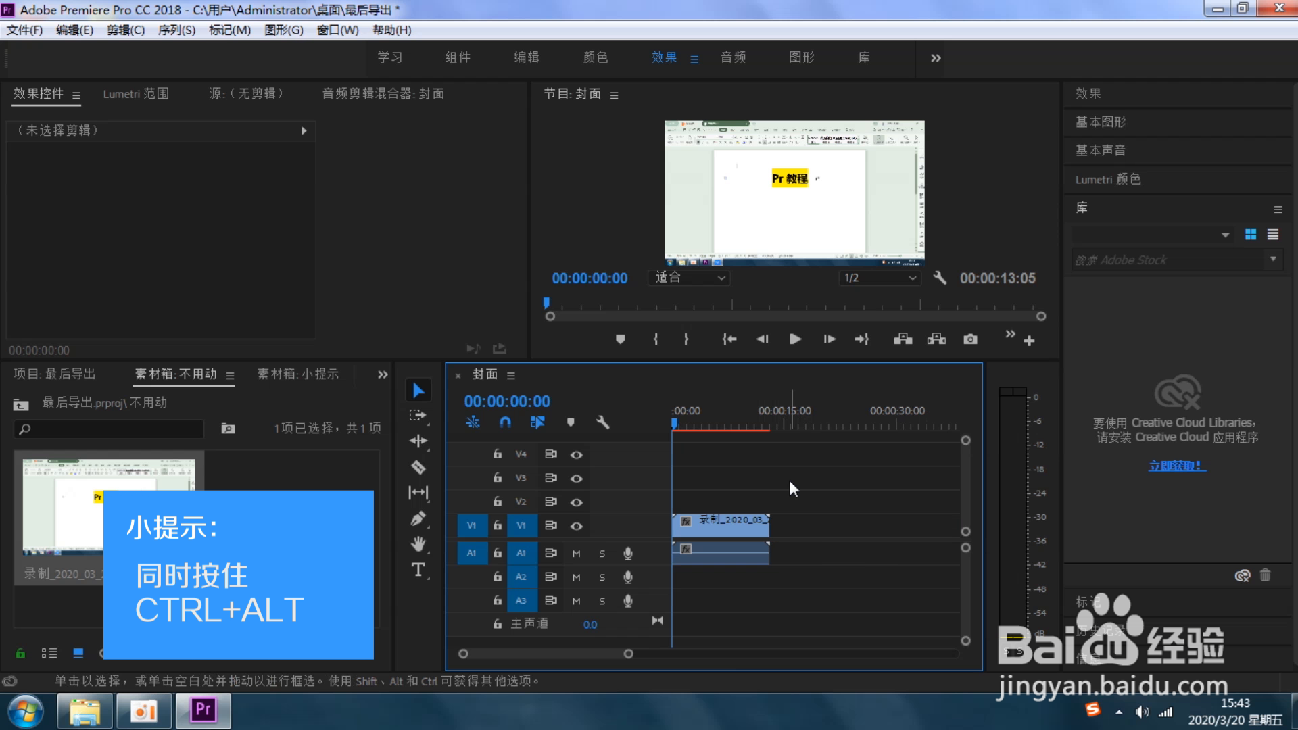Open playback resolution dropdown 1/2
The height and width of the screenshot is (730, 1298).
coord(880,278)
